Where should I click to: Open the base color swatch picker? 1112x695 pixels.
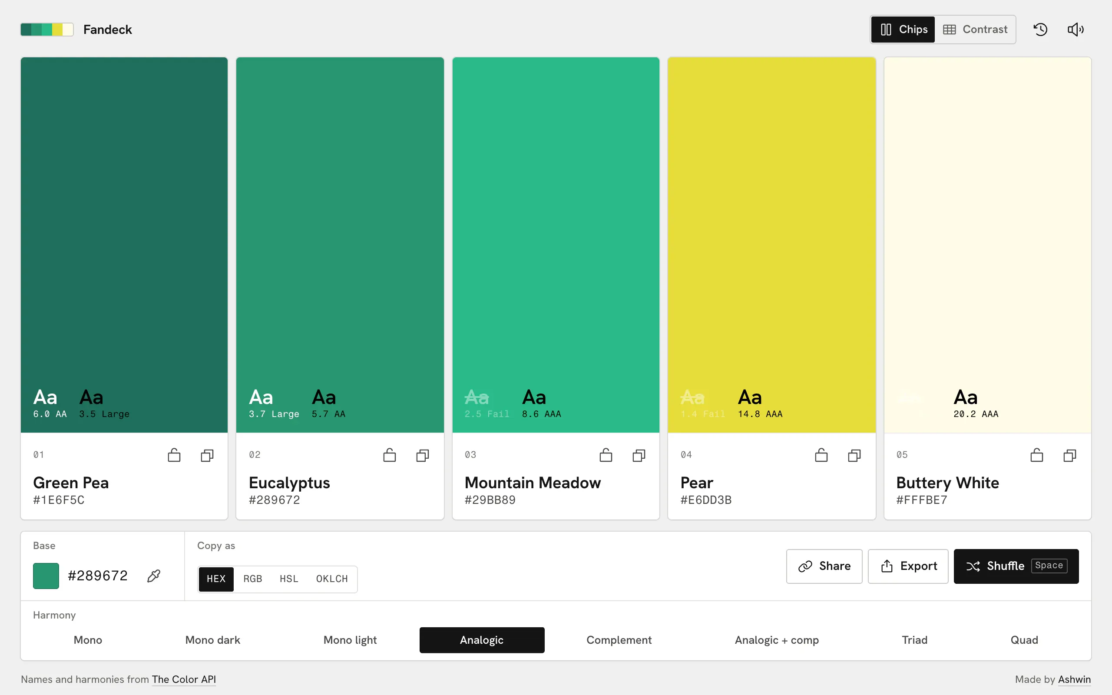coord(46,576)
